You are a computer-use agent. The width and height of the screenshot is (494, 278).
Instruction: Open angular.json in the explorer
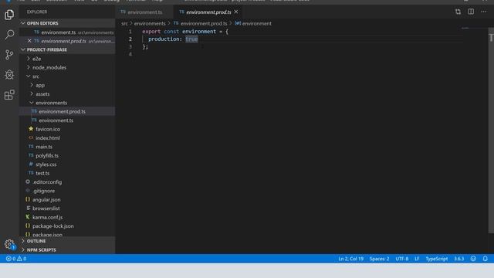tap(67, 199)
